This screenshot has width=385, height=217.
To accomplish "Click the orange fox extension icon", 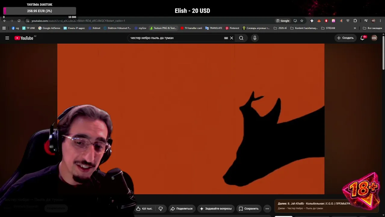I will point(319,21).
